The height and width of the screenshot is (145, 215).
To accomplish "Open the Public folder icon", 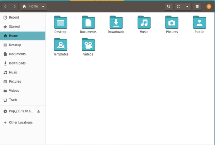I will (x=199, y=23).
